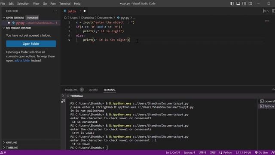Toggle primary side bar layout icon
275x155 pixels.
click(232, 3)
